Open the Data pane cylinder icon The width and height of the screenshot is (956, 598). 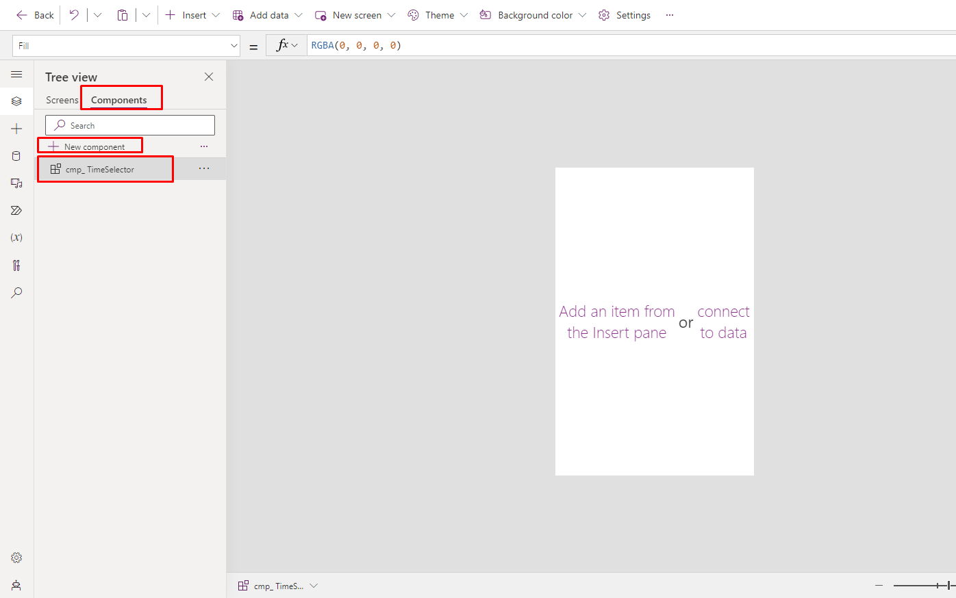[x=16, y=155]
